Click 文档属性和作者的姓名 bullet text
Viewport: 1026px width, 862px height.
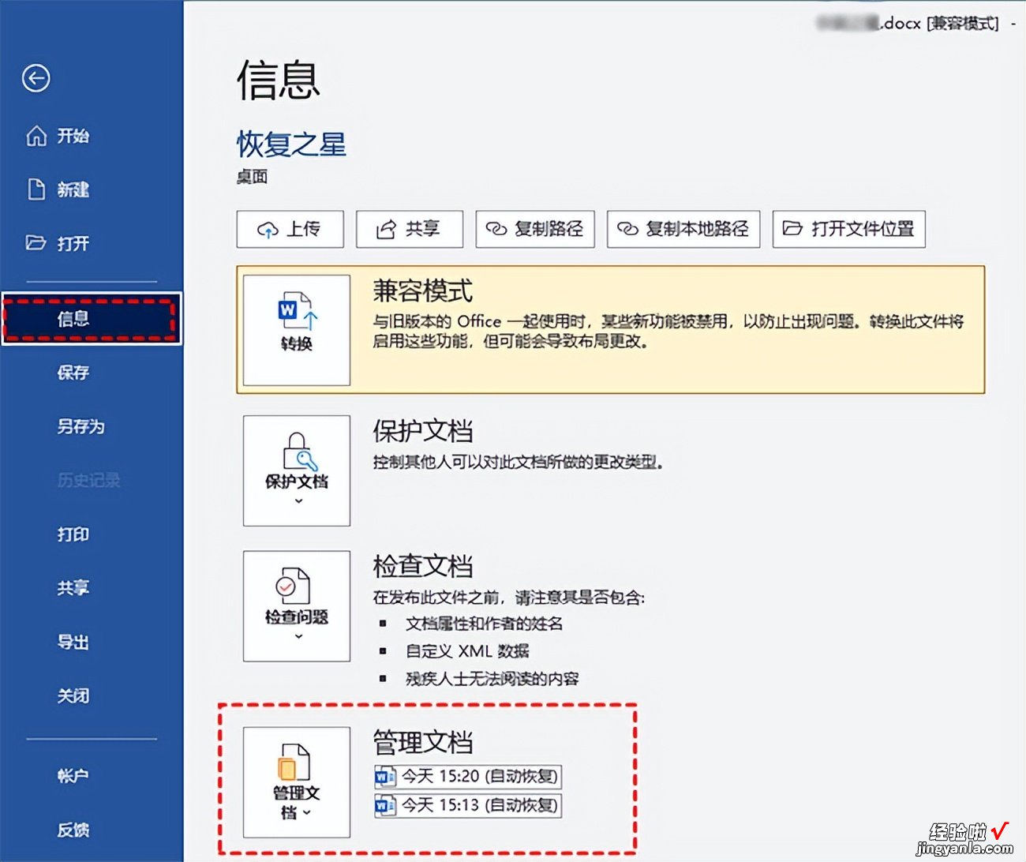coord(484,624)
